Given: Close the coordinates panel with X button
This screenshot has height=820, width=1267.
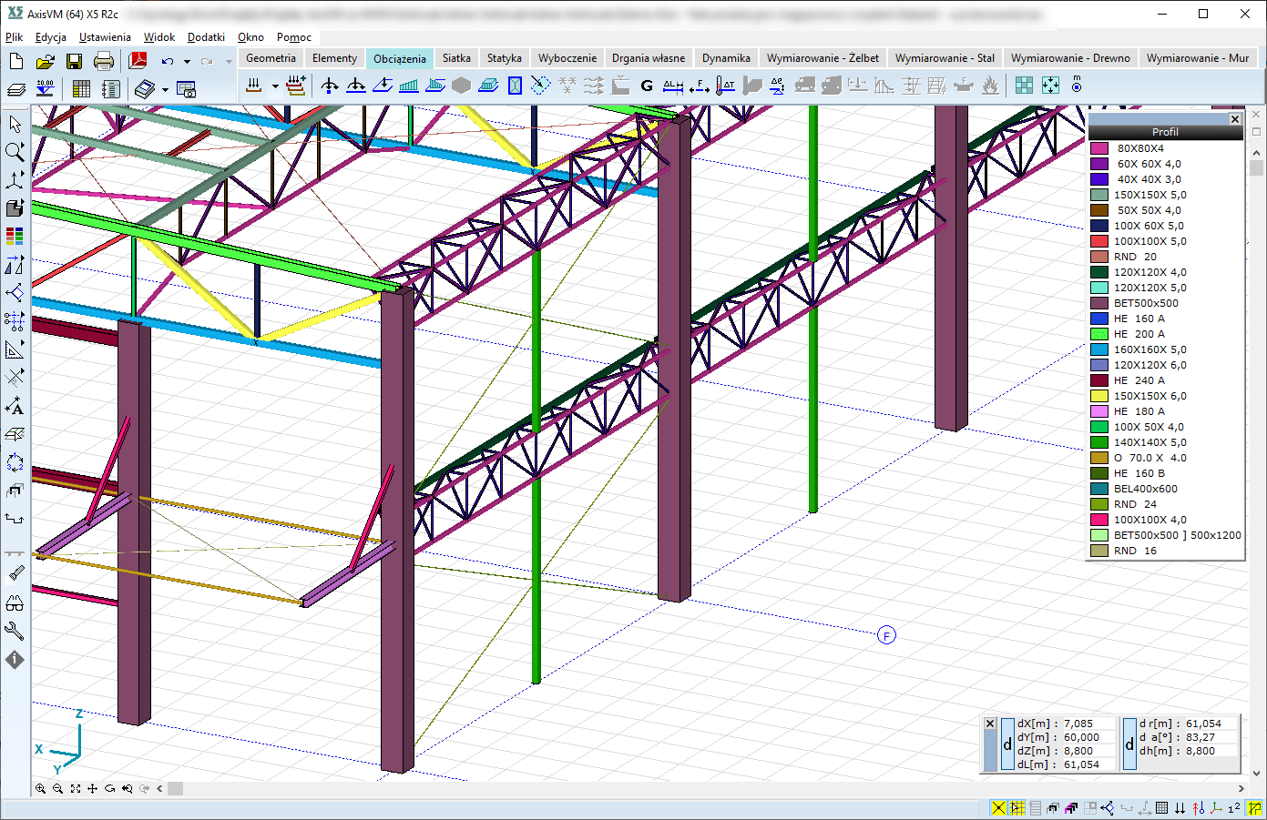Looking at the screenshot, I should point(990,724).
